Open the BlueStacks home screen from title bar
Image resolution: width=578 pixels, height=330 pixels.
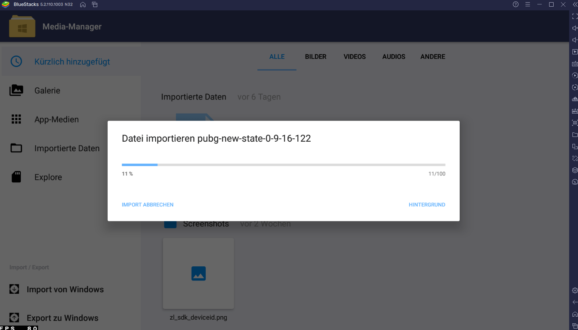coord(83,4)
